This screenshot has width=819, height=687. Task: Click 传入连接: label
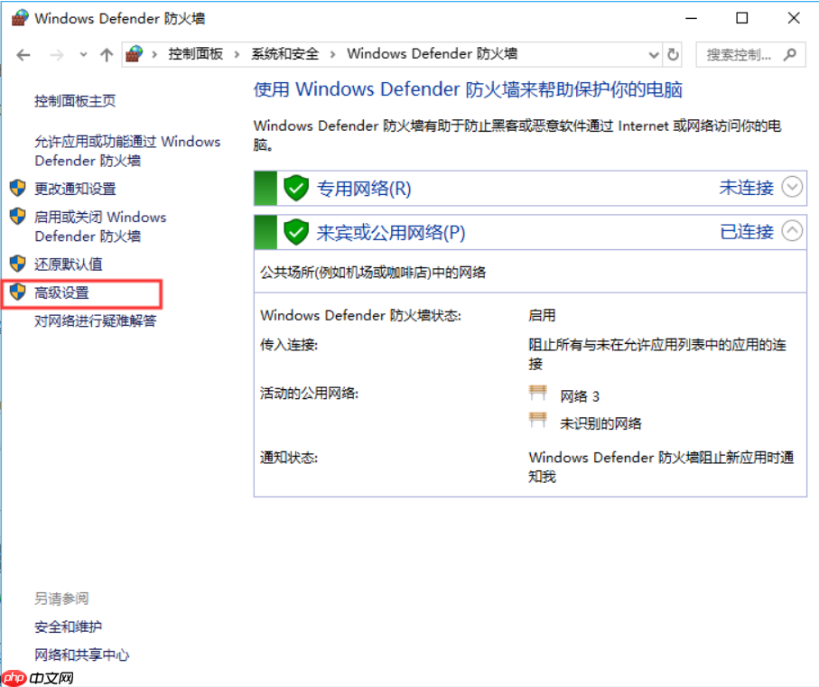289,345
